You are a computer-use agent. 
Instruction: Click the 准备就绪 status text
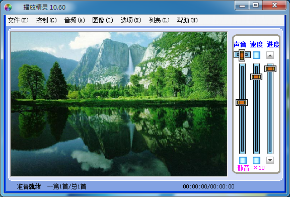coord(29,186)
